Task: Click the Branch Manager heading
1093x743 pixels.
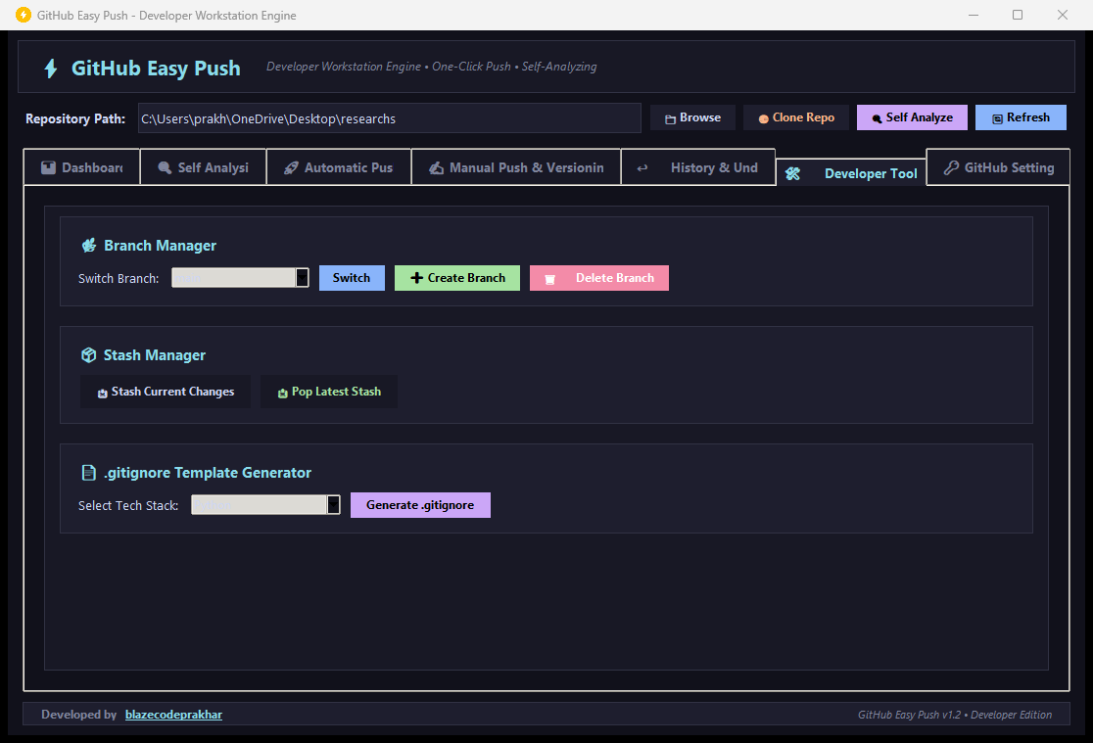Action: (x=161, y=246)
